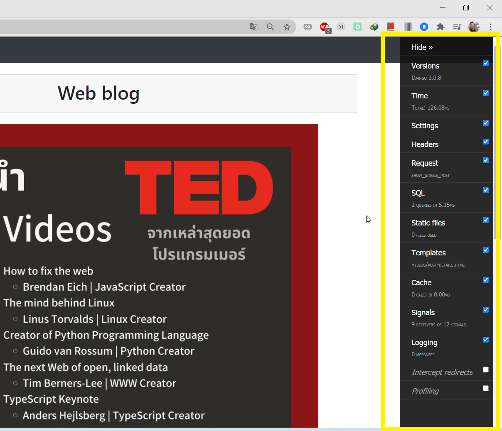Open the Internet Download Manager extension

click(x=374, y=27)
